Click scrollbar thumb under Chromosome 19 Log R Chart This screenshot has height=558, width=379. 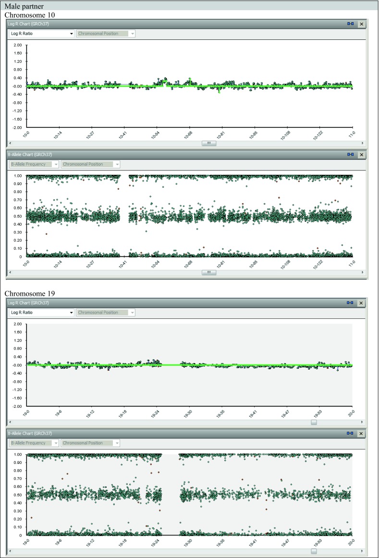314,422
